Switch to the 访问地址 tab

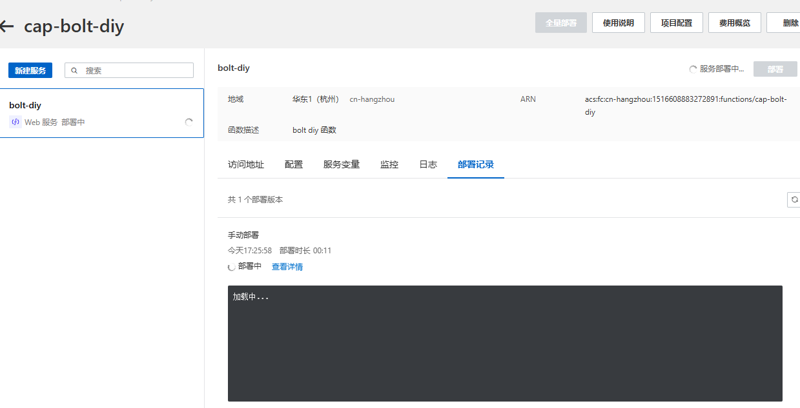point(246,164)
